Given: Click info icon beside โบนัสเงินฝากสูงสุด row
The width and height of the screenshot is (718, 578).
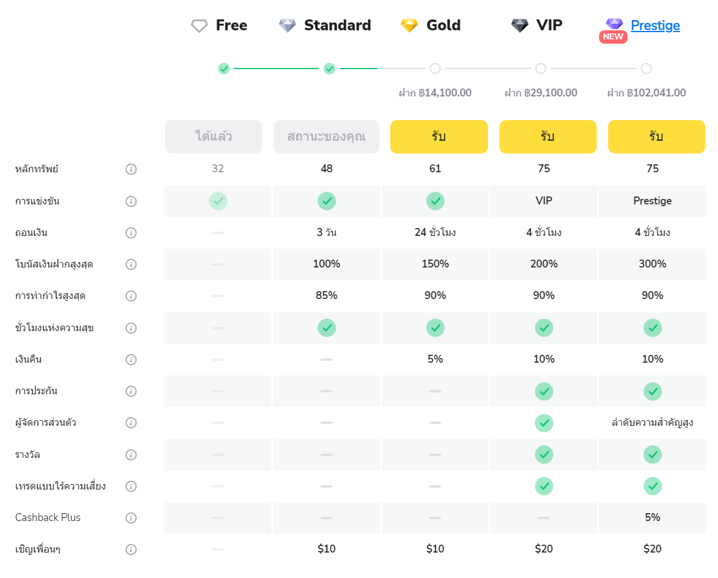Looking at the screenshot, I should tap(130, 264).
